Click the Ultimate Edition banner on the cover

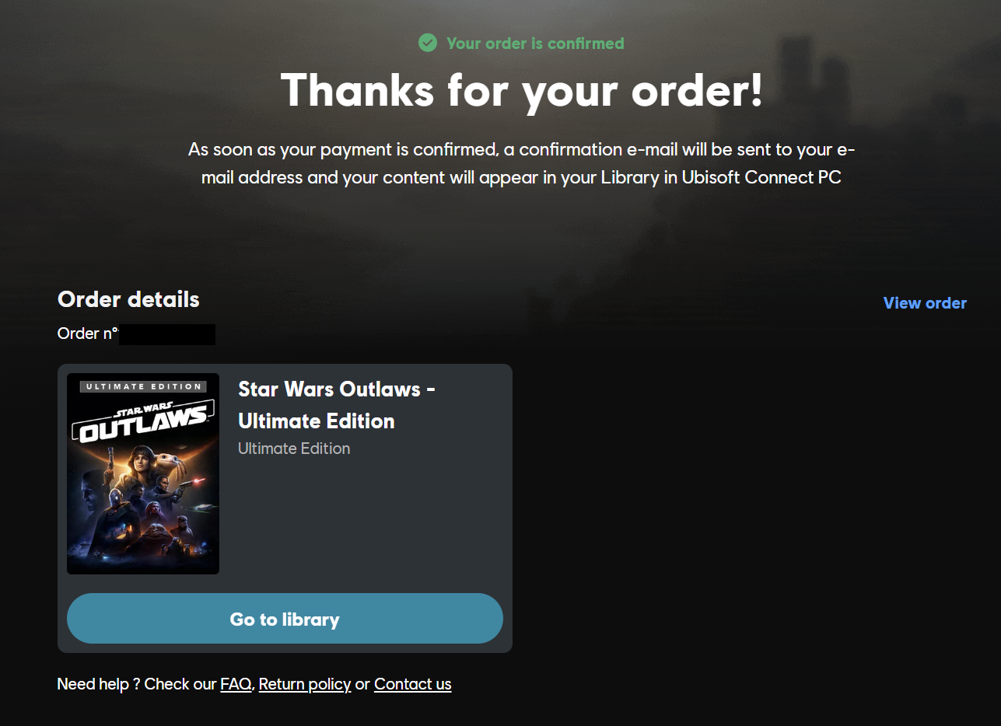(x=143, y=386)
